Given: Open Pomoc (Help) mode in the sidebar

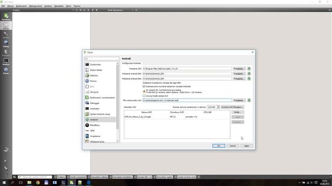Looking at the screenshot, I should (6, 71).
